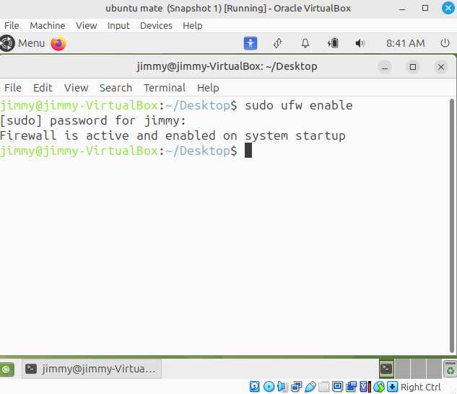Open the power session menu icon
The width and height of the screenshot is (457, 394).
pos(445,43)
